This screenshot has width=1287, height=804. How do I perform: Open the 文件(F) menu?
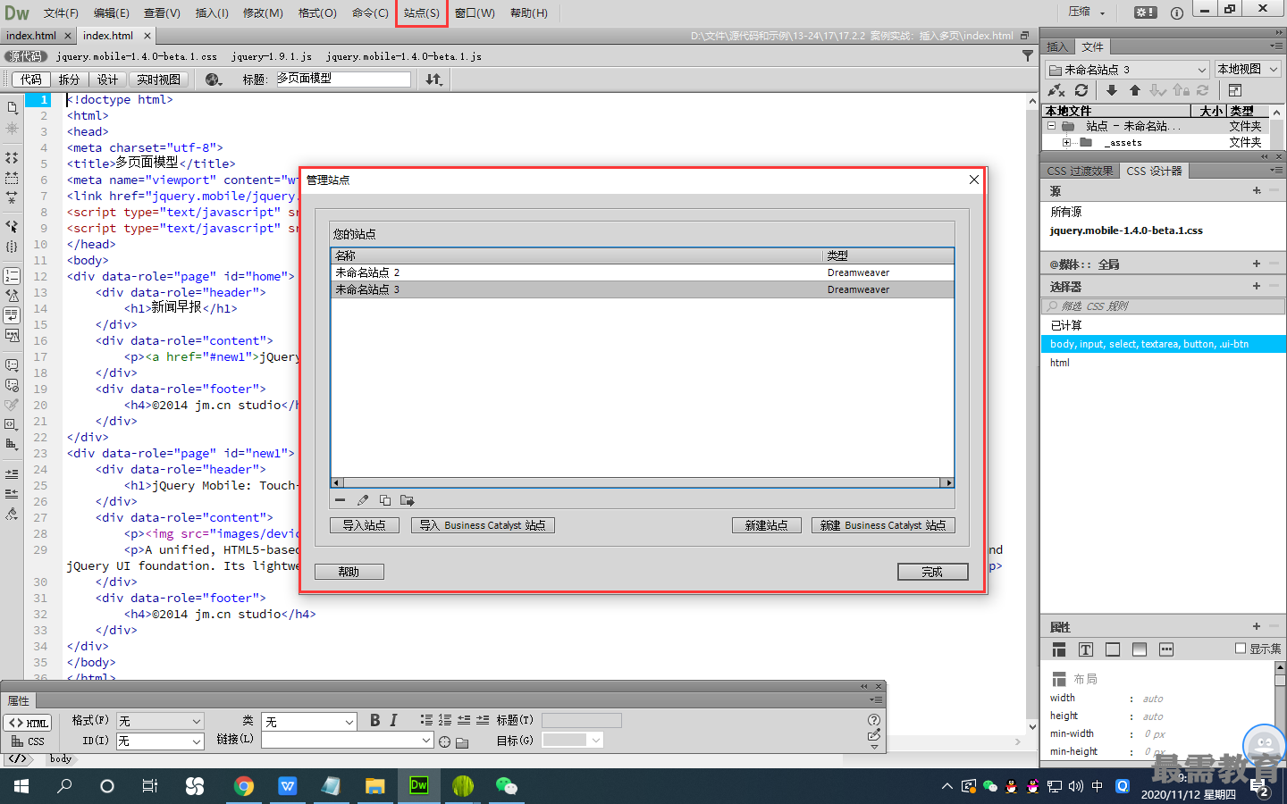61,13
